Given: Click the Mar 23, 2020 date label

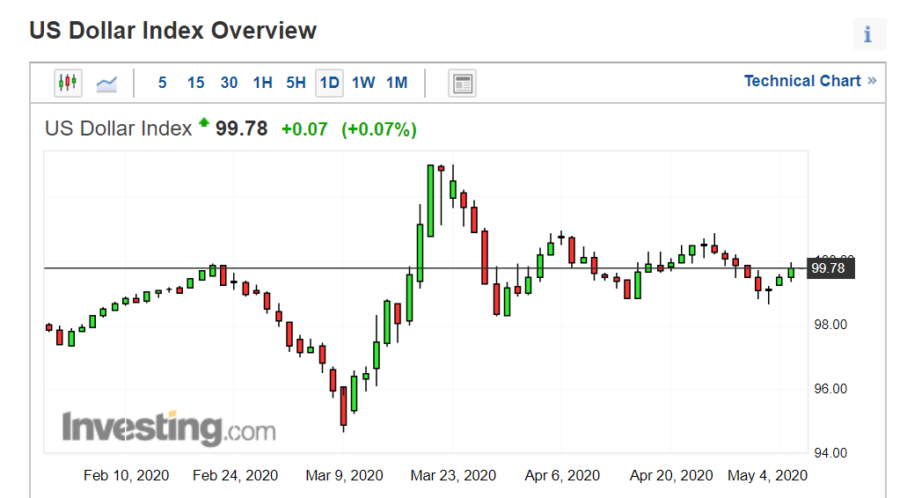Looking at the screenshot, I should (453, 475).
